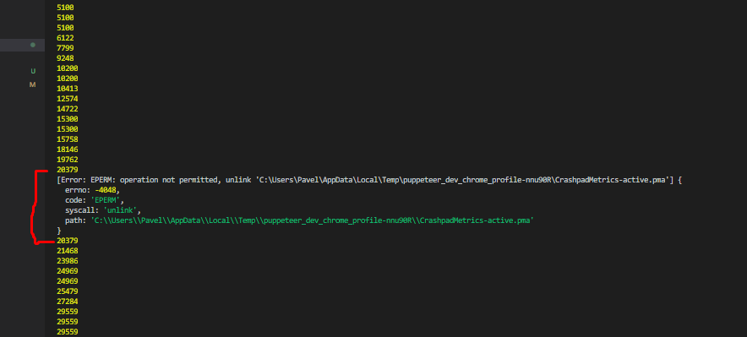This screenshot has width=747, height=337.
Task: Click the 7799 output line
Action: point(65,47)
